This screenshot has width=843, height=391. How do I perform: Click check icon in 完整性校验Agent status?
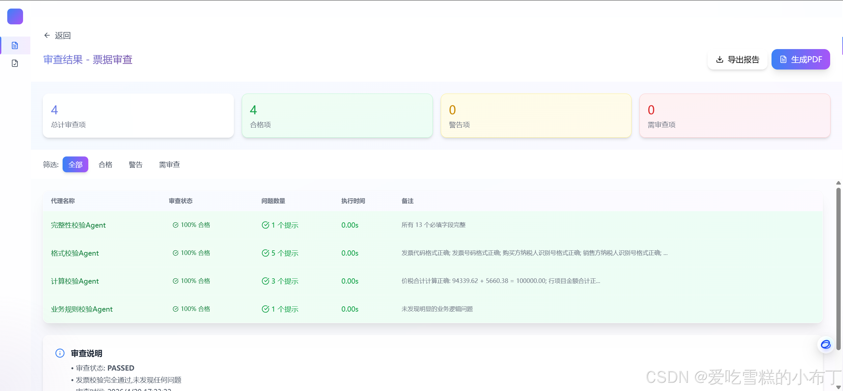[176, 225]
